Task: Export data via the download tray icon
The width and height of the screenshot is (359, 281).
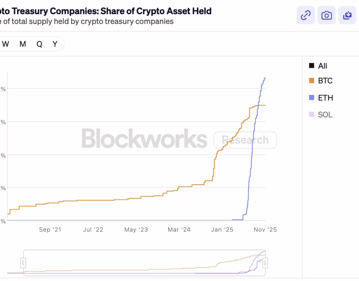Action: pyautogui.click(x=347, y=15)
